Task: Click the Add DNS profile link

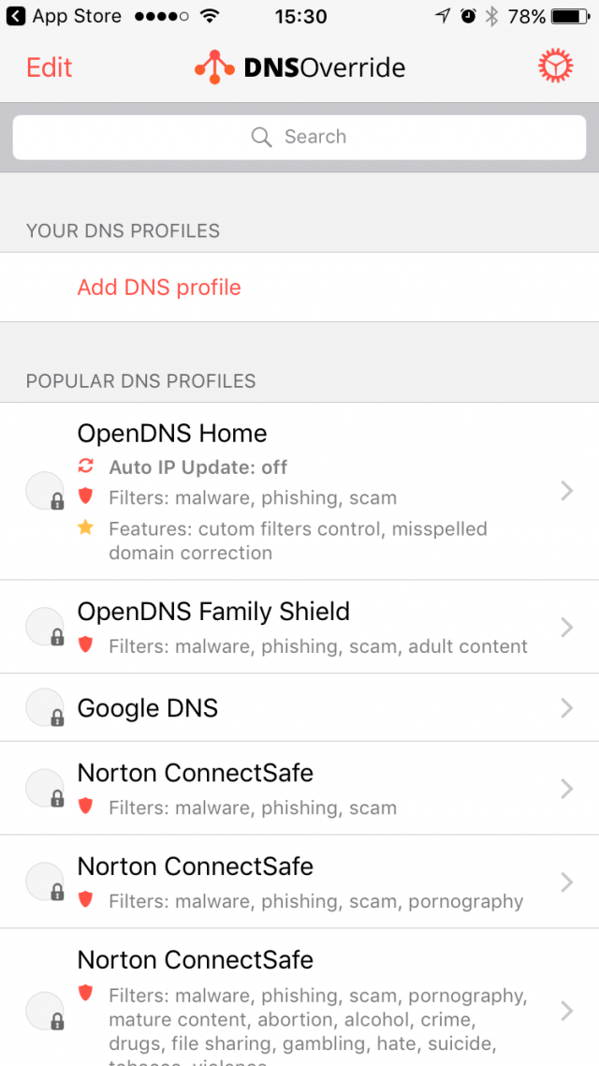Action: [x=158, y=288]
